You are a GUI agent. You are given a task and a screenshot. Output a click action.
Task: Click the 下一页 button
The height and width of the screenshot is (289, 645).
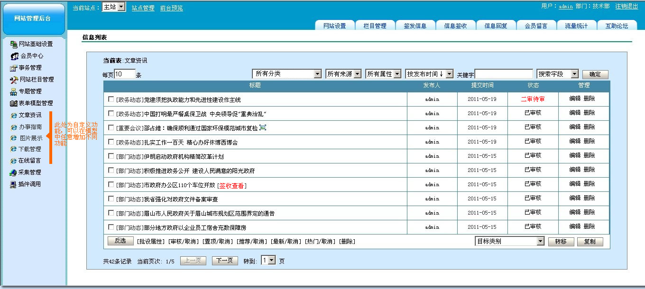click(x=224, y=261)
